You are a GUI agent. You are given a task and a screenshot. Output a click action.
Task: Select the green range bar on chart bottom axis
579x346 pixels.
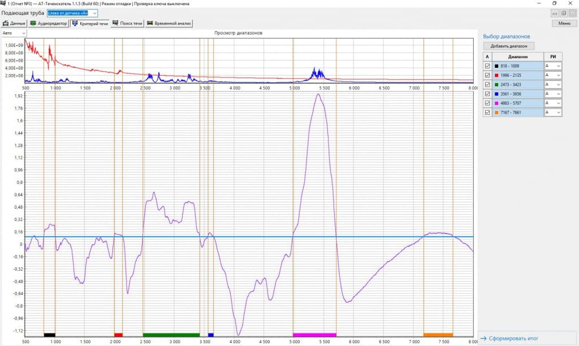coord(171,335)
